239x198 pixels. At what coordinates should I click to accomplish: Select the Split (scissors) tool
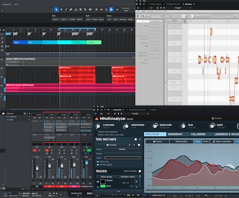pyautogui.click(x=76, y=9)
